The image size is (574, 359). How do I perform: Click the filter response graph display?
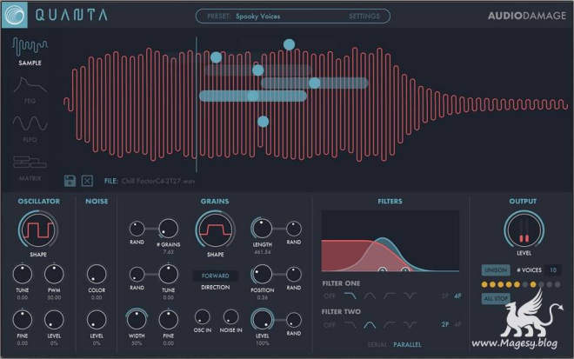pos(390,241)
